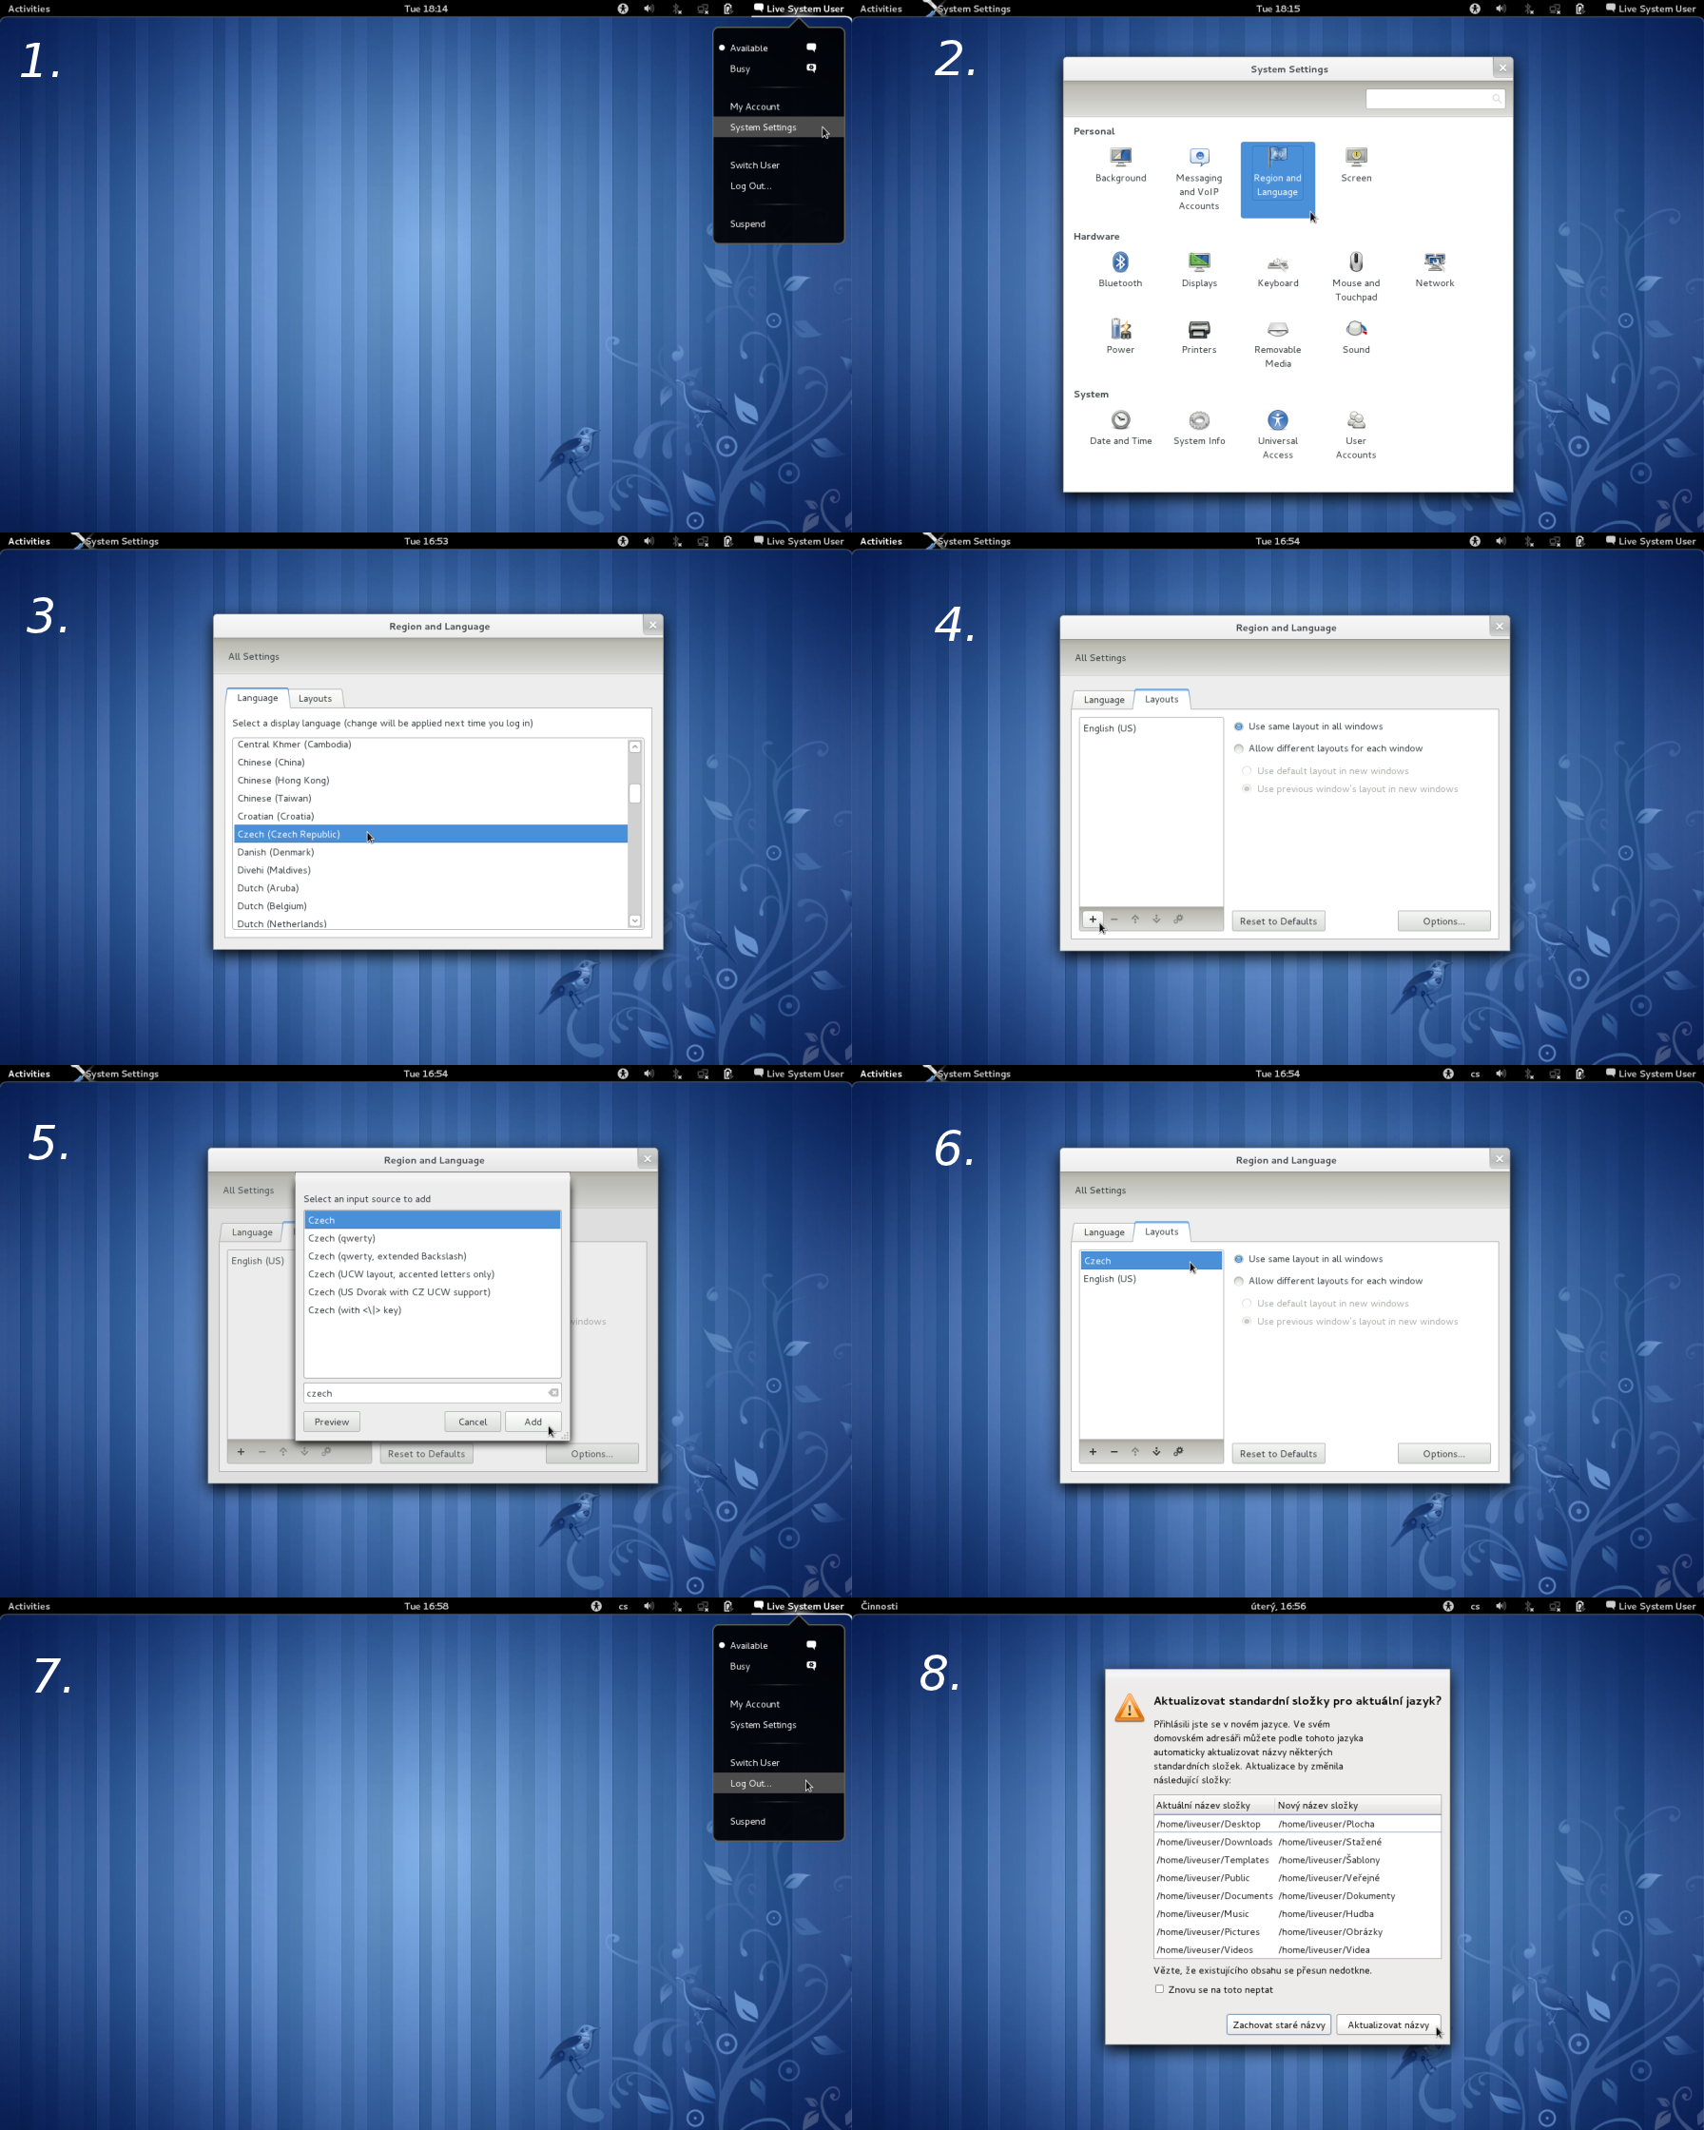Open the 'Činnosti' top bar menu
The image size is (1704, 2130).
(x=879, y=1605)
